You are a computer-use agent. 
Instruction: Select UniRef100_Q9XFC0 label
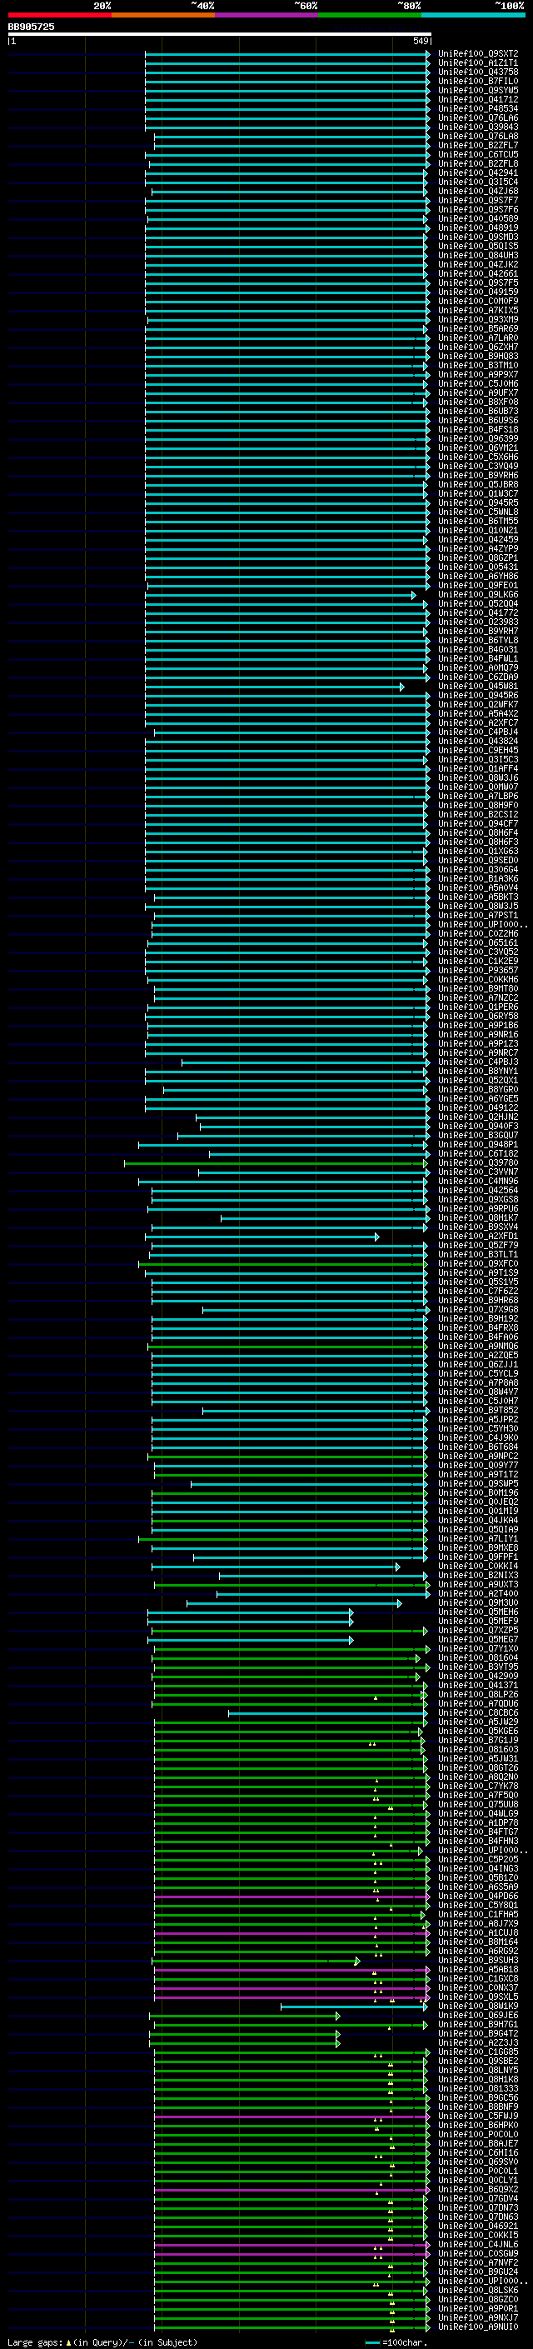tap(478, 1263)
